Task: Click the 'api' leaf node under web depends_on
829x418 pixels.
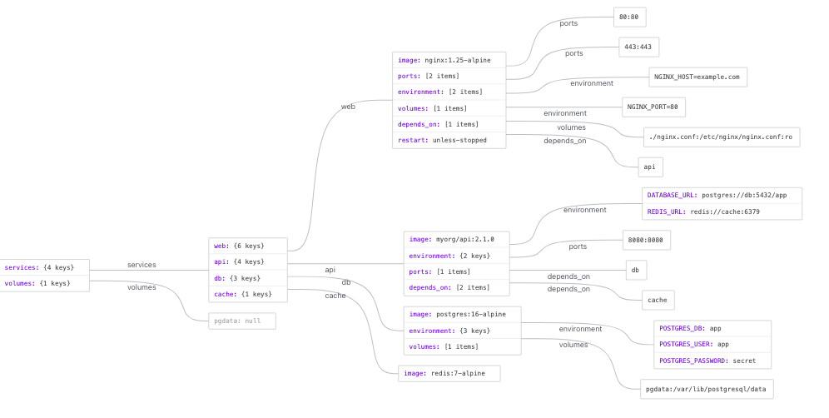Action: 650,167
